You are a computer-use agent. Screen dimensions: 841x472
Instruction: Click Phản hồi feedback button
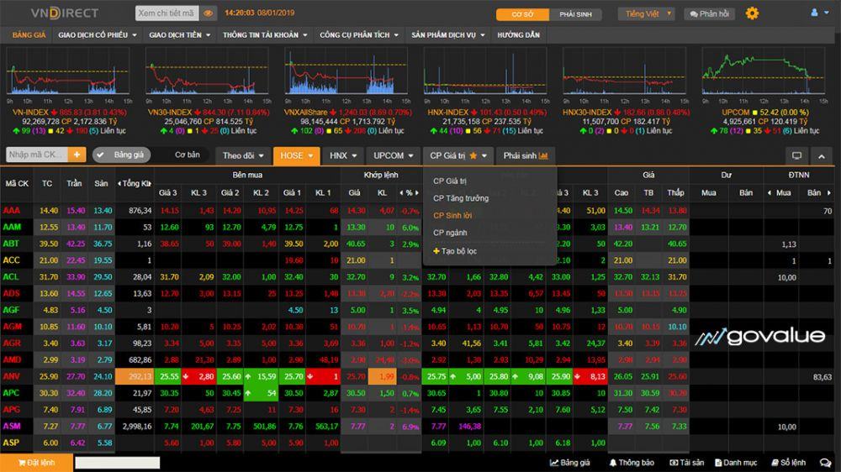pos(709,14)
